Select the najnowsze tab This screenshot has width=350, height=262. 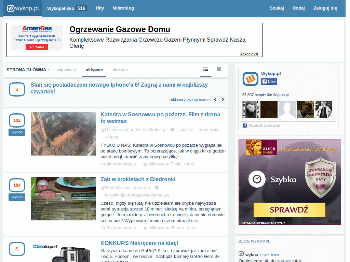pyautogui.click(x=67, y=70)
